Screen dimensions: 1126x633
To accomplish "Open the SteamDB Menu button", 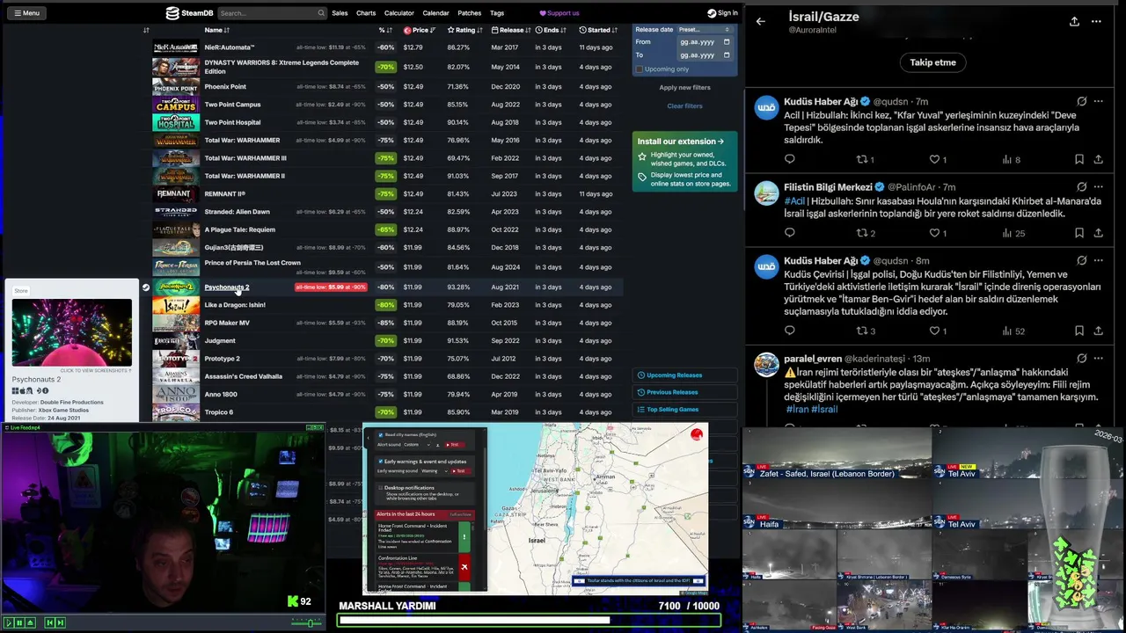I will click(26, 13).
